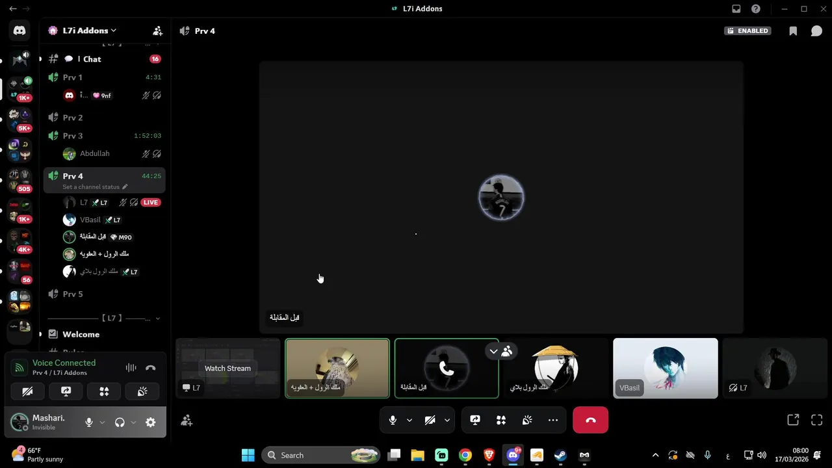Click the taskbar Search box
This screenshot has width=832, height=468.
click(x=321, y=455)
